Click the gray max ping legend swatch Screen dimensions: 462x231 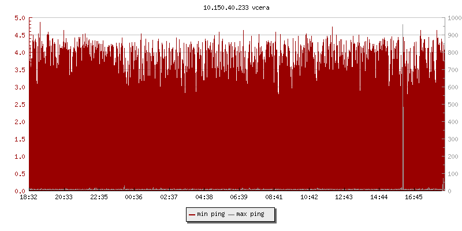click(x=232, y=214)
